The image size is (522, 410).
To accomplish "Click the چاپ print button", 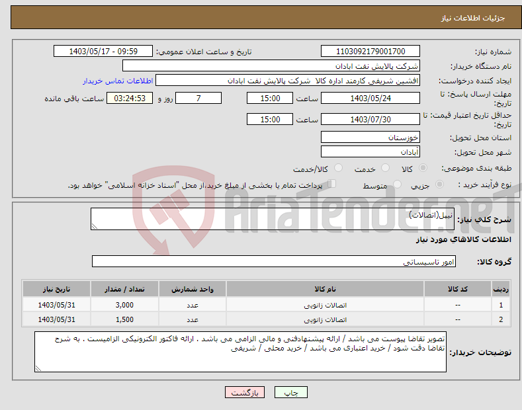I will (291, 393).
